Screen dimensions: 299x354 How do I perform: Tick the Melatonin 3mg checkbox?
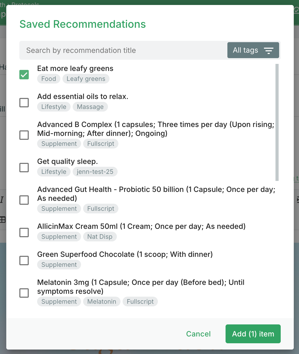coord(24,293)
